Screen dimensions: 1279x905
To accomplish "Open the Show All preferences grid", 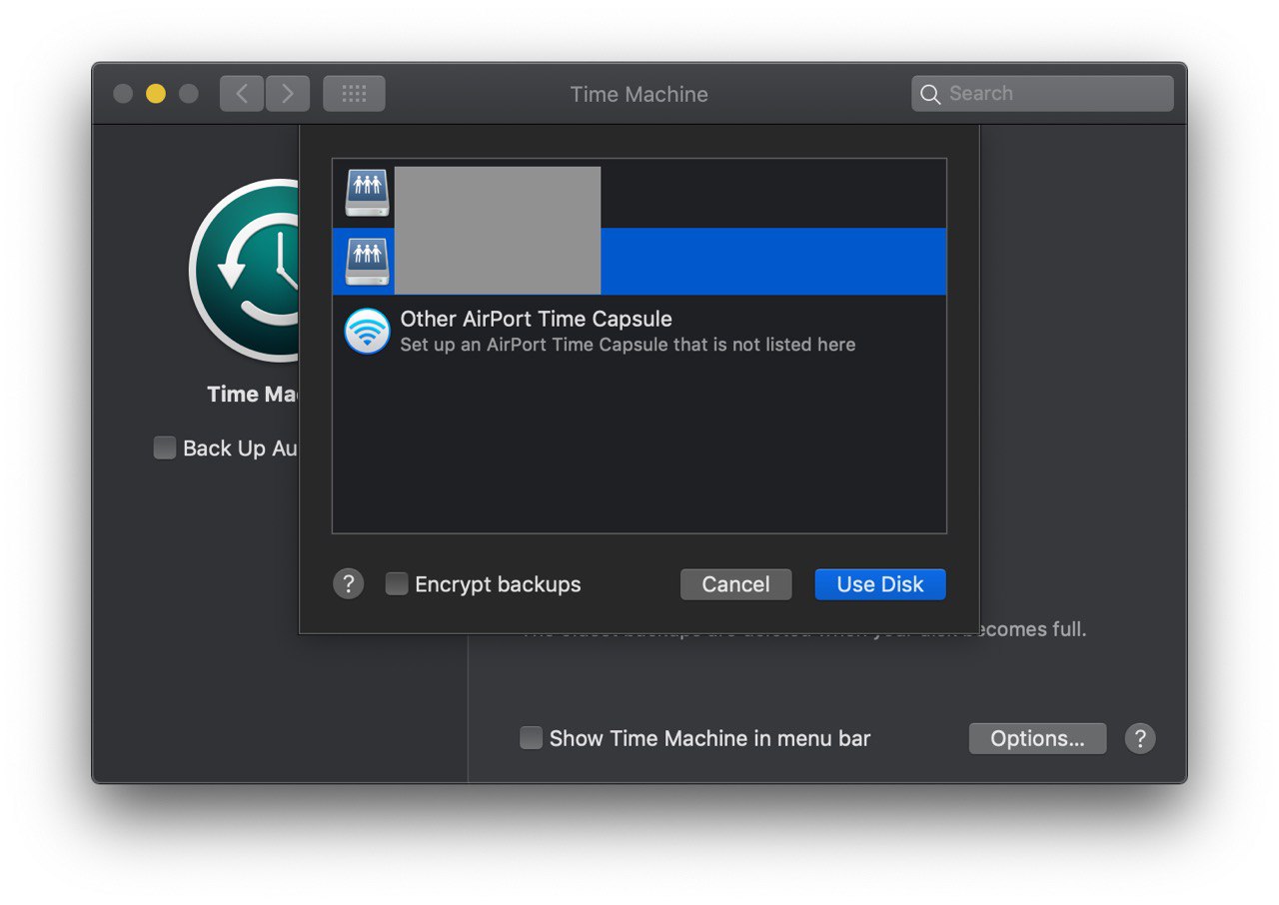I will 354,94.
